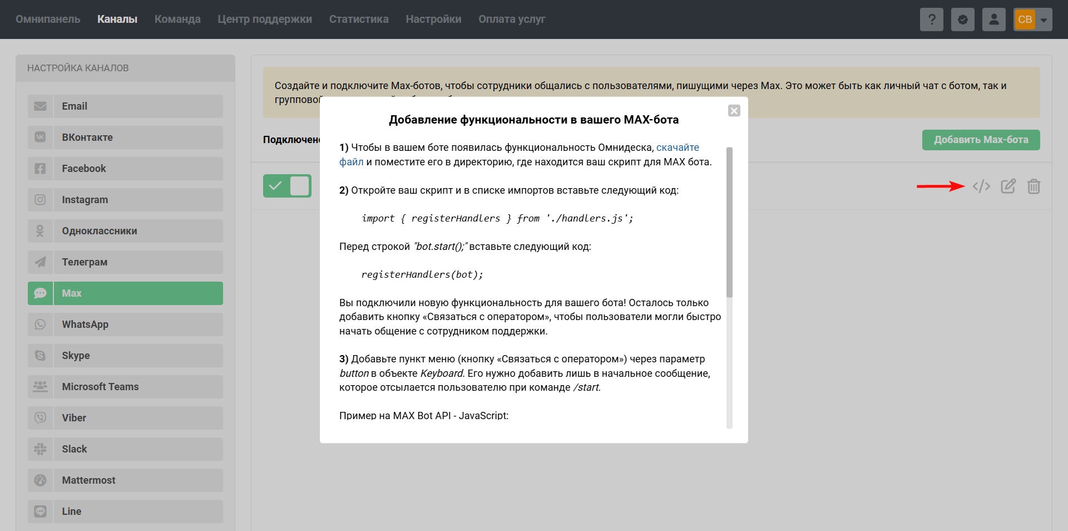
Task: Click the 'Пример на MAX Bot API' line
Action: [424, 416]
